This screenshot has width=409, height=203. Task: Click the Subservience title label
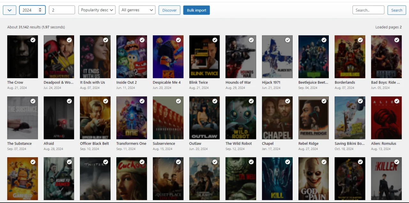tap(164, 144)
